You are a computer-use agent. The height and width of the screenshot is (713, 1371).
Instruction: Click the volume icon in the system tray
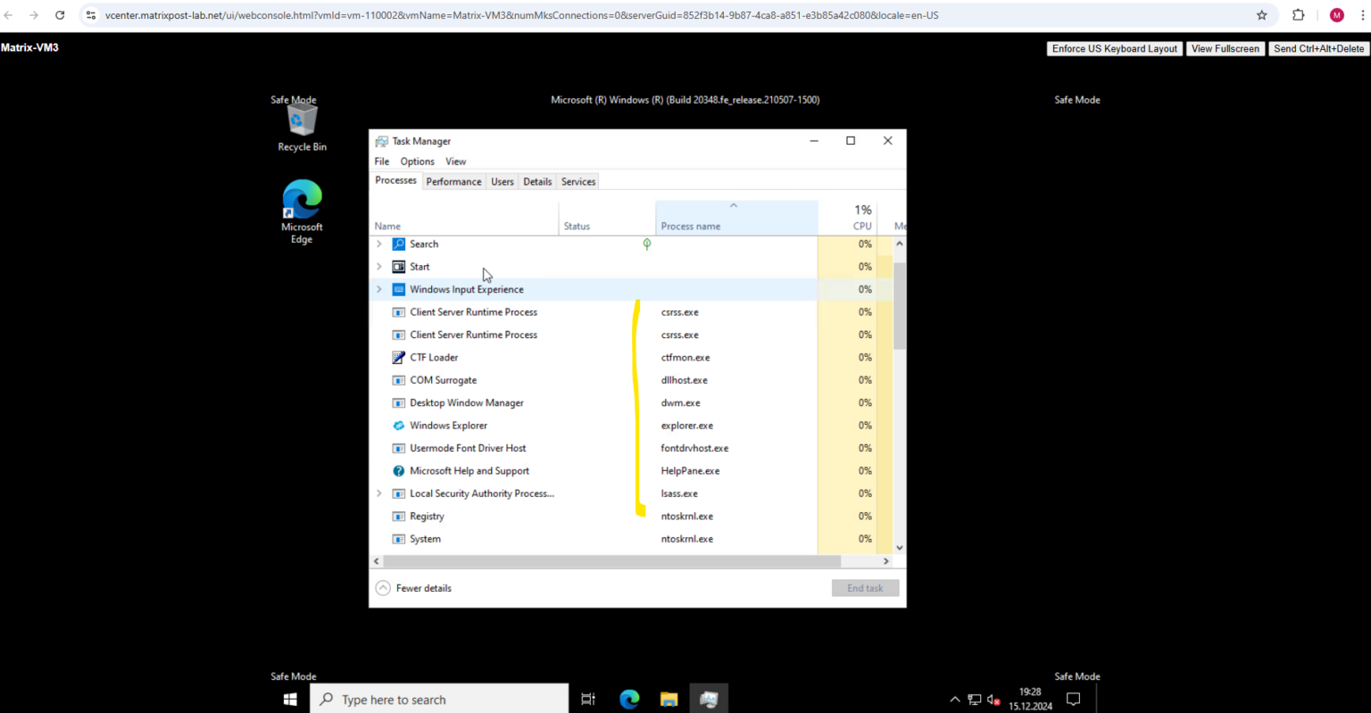click(991, 700)
